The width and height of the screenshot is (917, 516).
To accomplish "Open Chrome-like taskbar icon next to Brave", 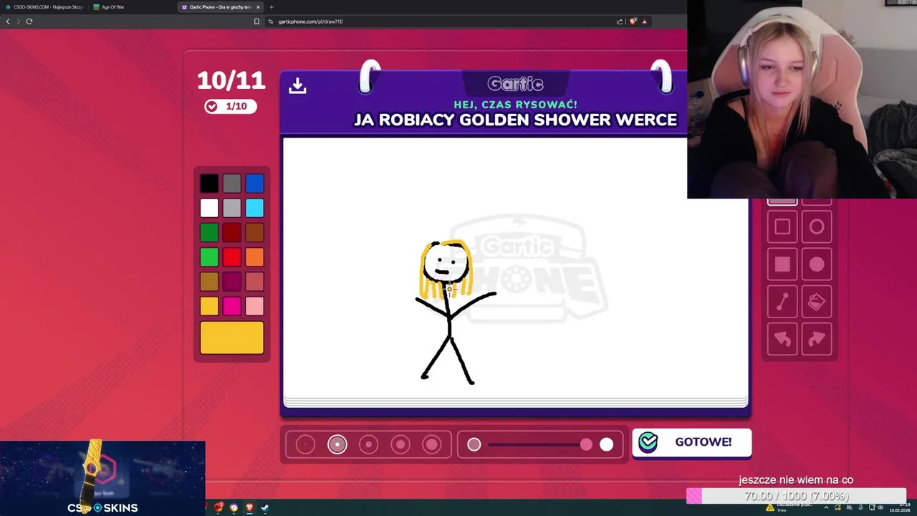I will (x=234, y=507).
